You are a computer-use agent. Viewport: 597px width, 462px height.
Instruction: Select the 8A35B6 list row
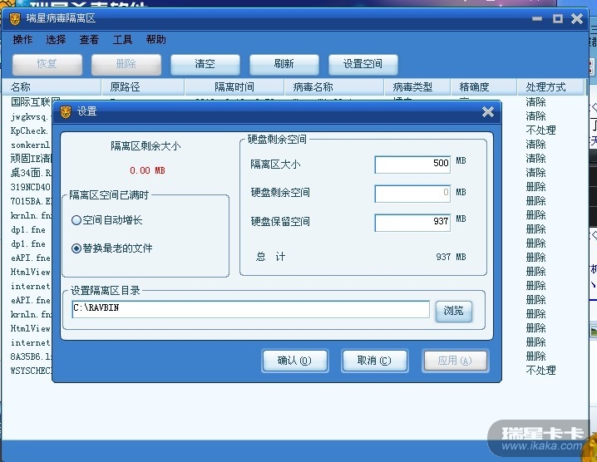tap(31, 356)
